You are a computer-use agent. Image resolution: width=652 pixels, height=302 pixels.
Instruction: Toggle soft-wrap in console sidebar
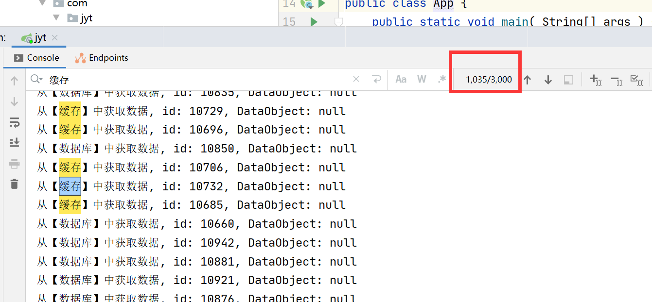(x=14, y=122)
